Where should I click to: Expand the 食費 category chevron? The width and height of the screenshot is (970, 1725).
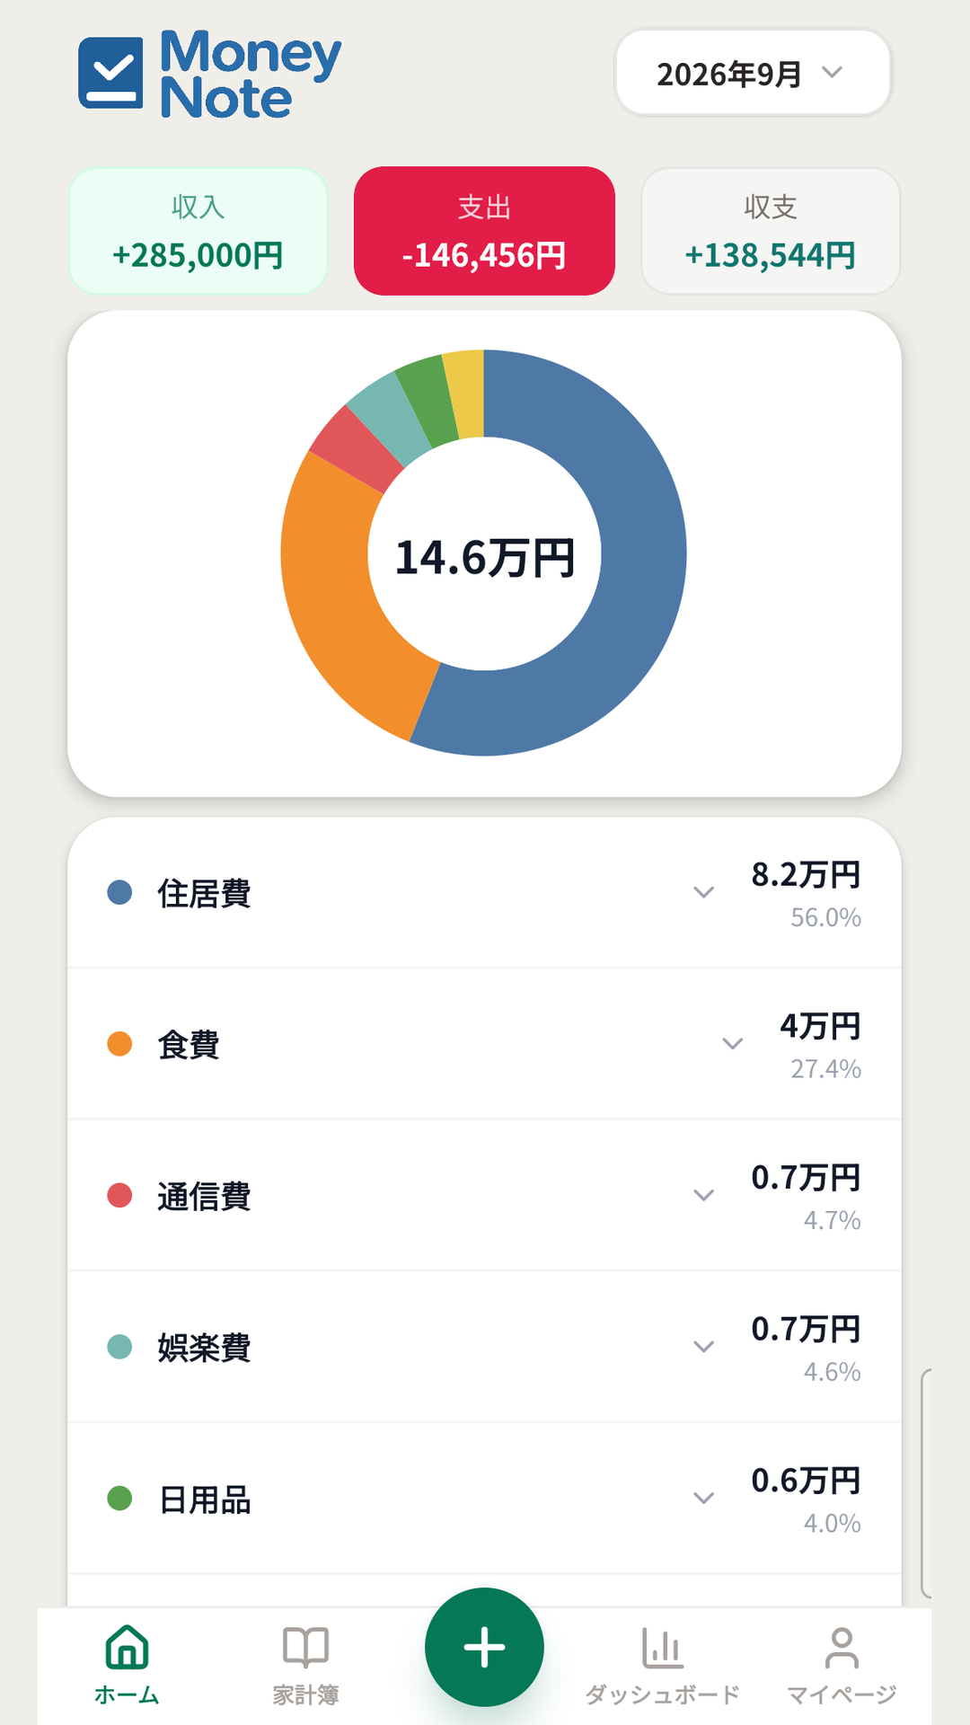pyautogui.click(x=733, y=1044)
